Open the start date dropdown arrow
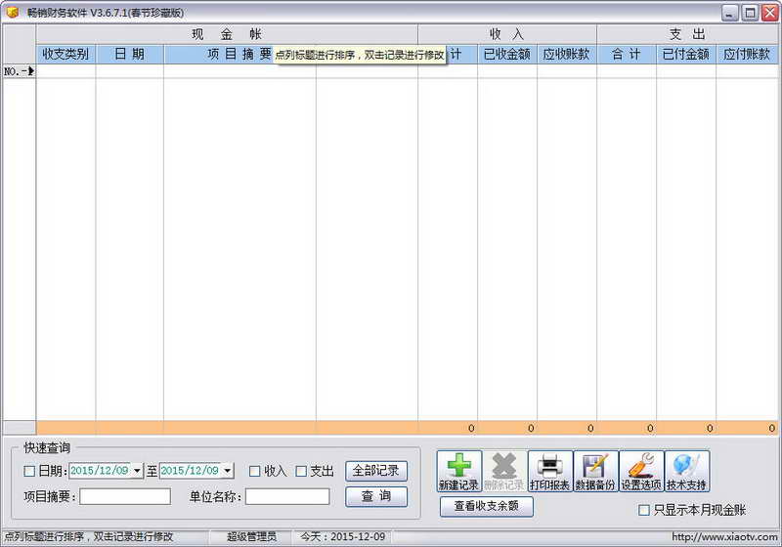This screenshot has height=547, width=782. pos(137,470)
